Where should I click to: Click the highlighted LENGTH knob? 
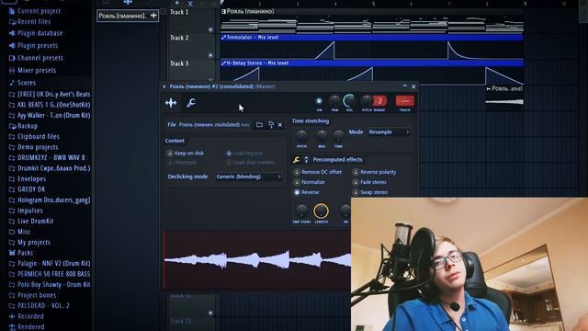pyautogui.click(x=322, y=211)
